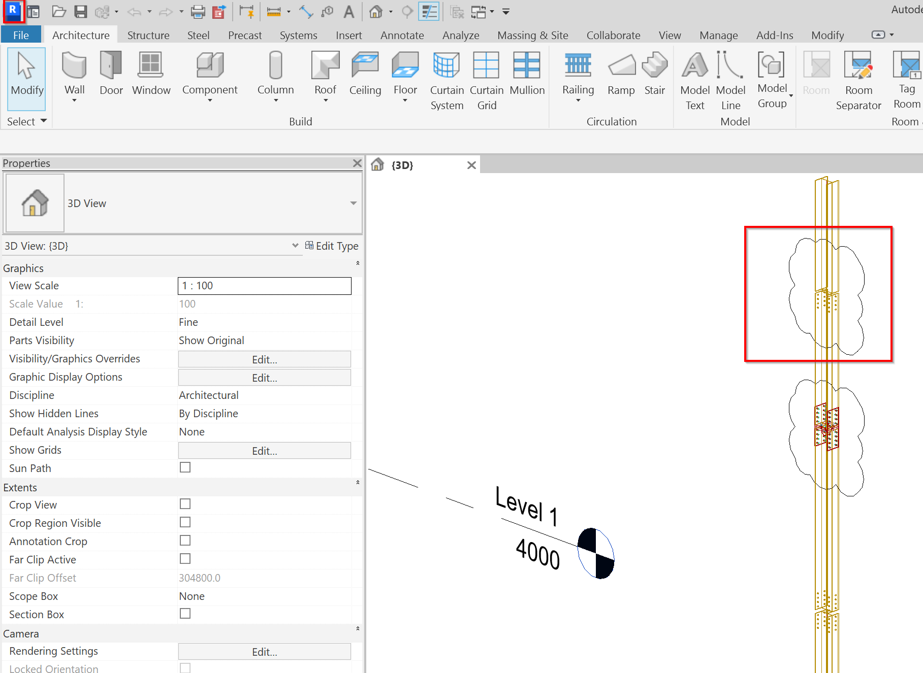Viewport: 923px width, 673px height.
Task: Collapse the Graphics section in Properties
Action: click(358, 263)
